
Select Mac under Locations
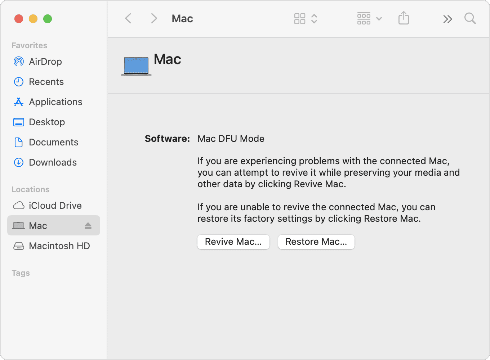click(x=38, y=225)
